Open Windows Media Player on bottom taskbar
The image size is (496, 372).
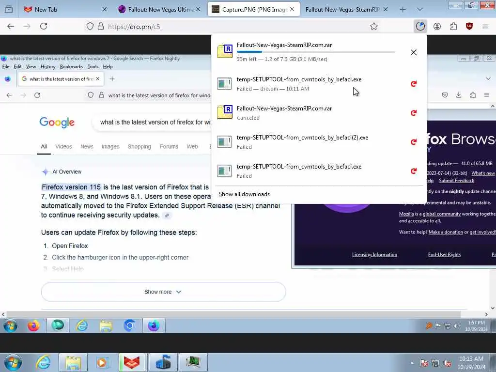102,362
